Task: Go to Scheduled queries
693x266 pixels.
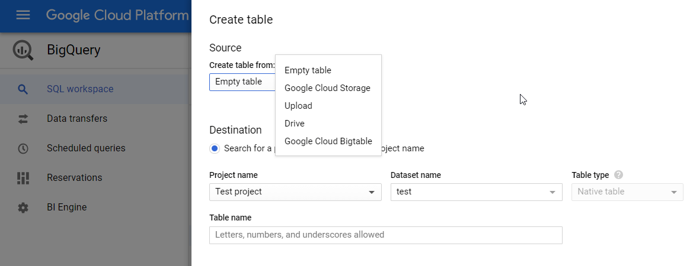Action: [x=95, y=148]
